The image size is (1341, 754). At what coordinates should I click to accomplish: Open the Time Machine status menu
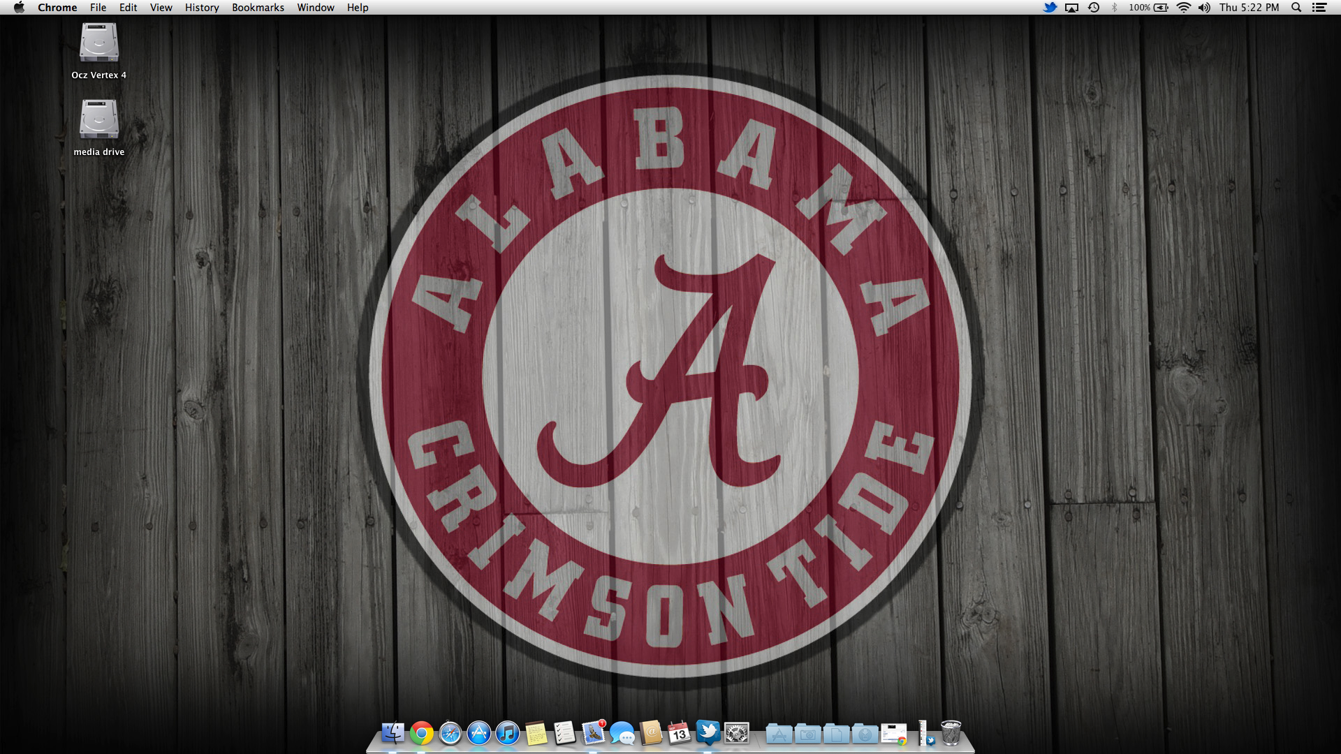click(1094, 8)
